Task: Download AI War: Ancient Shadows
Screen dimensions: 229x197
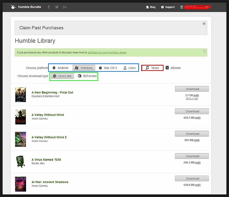Action: pos(192,179)
